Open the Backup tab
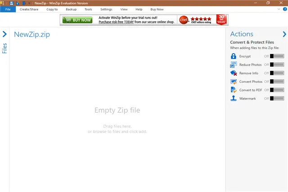Screen dimensions: 288x192 (x=71, y=9)
